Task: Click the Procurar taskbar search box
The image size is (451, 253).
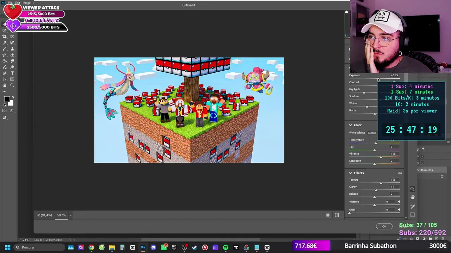Action: pos(39,247)
